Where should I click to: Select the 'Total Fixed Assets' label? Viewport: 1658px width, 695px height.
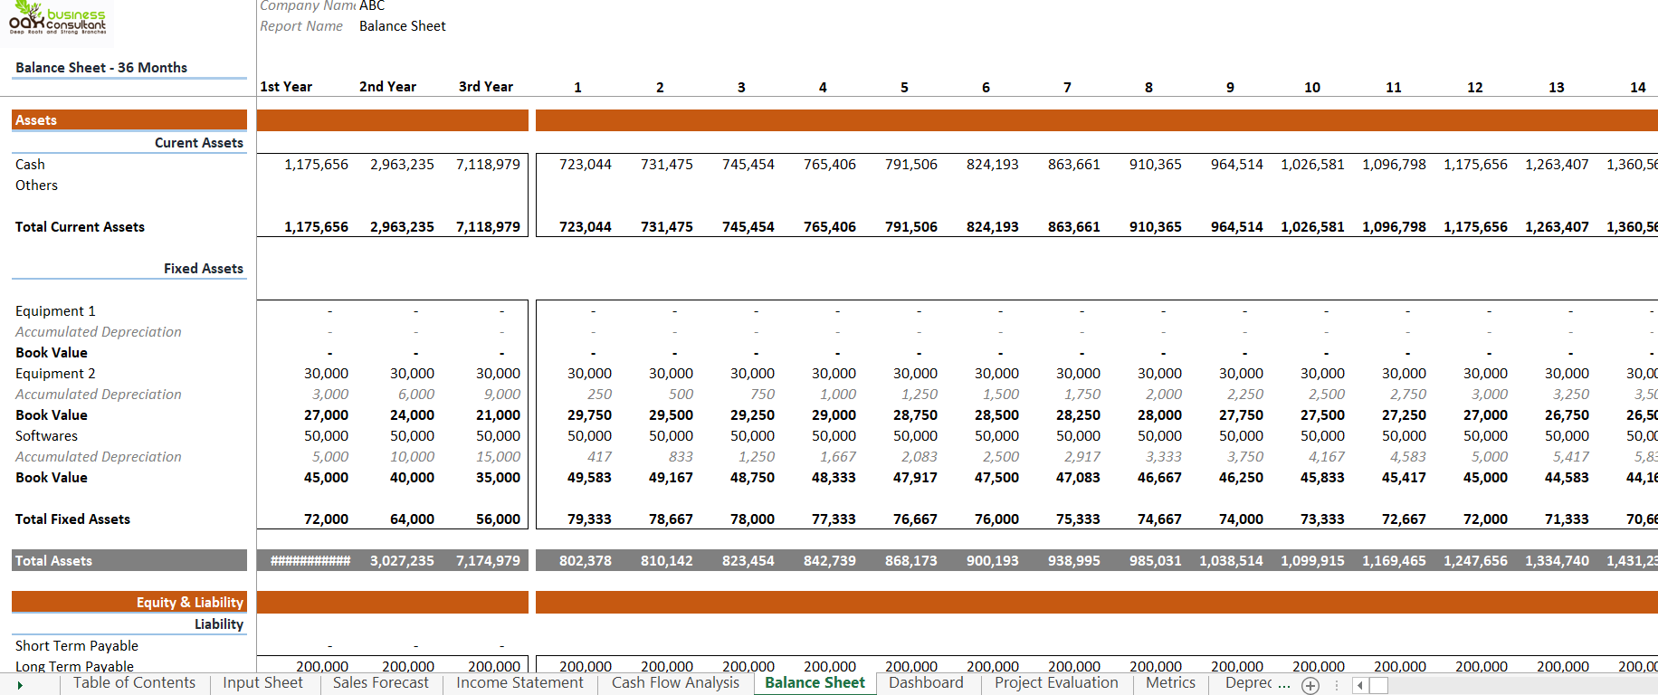tap(72, 519)
